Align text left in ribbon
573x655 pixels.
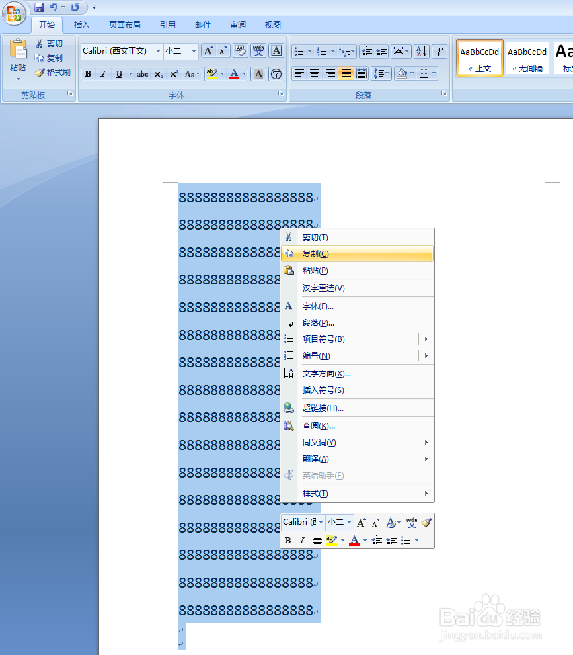pyautogui.click(x=299, y=74)
